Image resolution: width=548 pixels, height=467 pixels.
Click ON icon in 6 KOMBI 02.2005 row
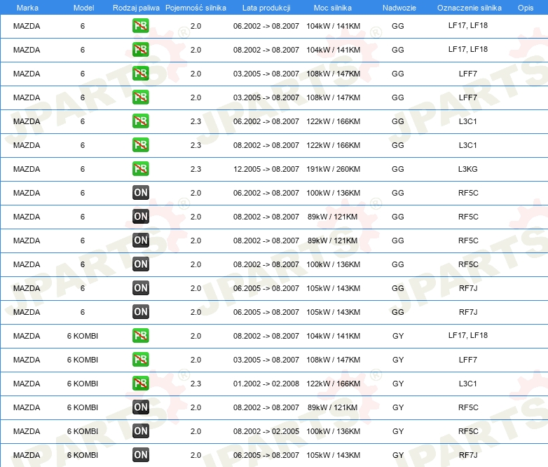(141, 431)
